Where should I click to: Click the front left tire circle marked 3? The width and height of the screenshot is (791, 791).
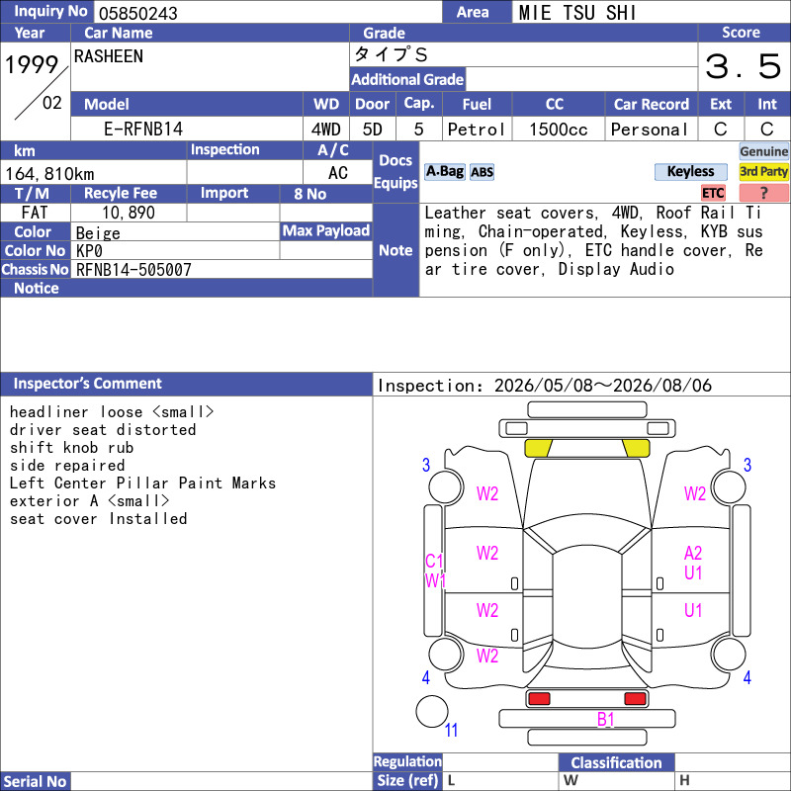tap(446, 486)
